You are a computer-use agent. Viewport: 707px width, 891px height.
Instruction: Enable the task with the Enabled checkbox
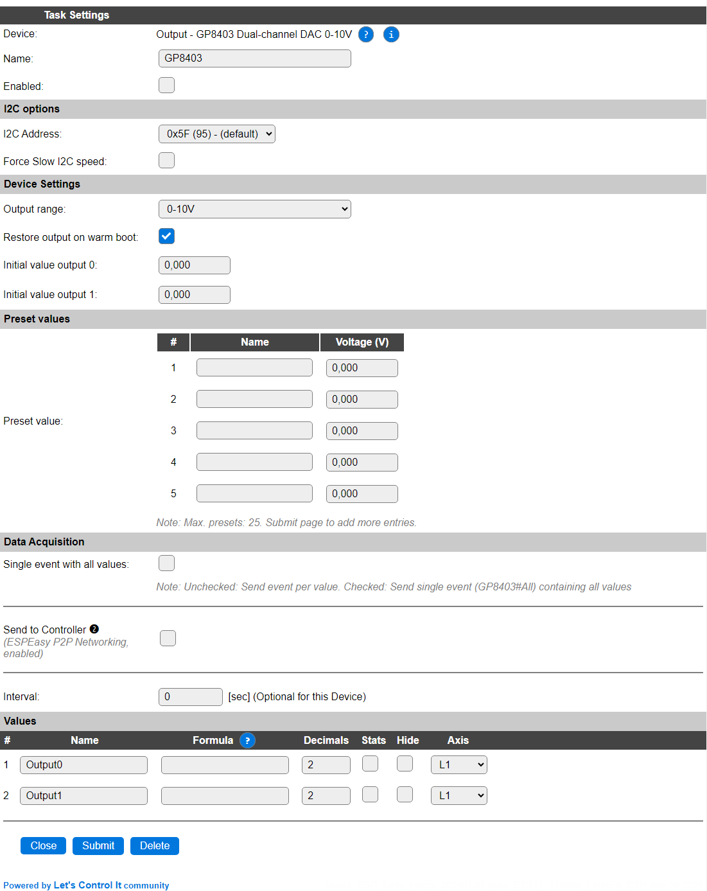coord(166,85)
